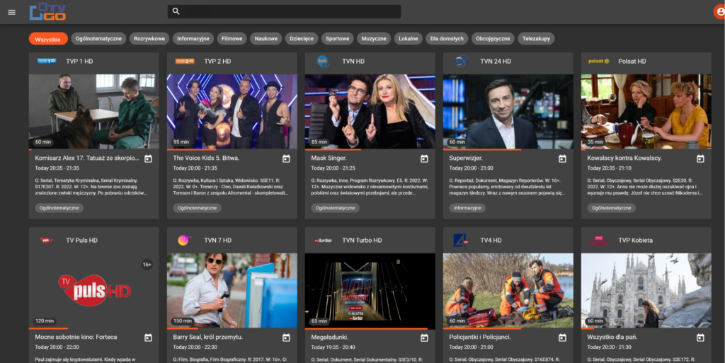Click Ogólnotematyczne tag on TVP 2 HD card

198,208
